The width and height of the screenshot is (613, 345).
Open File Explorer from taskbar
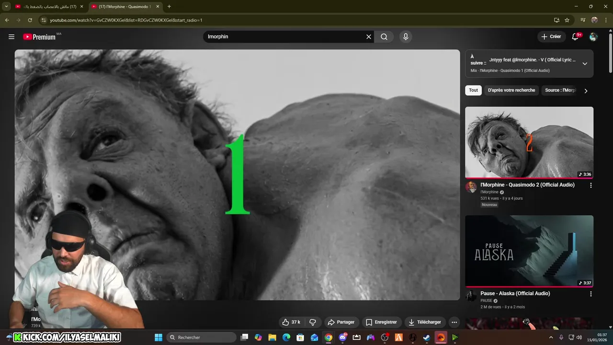point(272,337)
